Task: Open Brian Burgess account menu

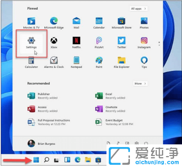Action: pos(41,144)
